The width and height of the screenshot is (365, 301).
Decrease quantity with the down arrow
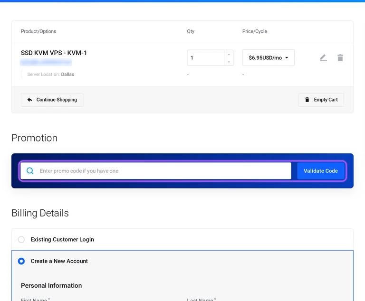click(x=229, y=62)
